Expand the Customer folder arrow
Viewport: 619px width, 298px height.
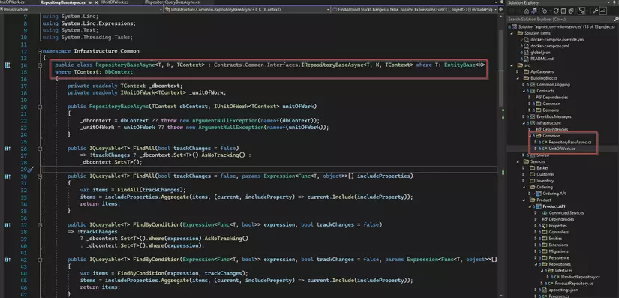(524, 174)
